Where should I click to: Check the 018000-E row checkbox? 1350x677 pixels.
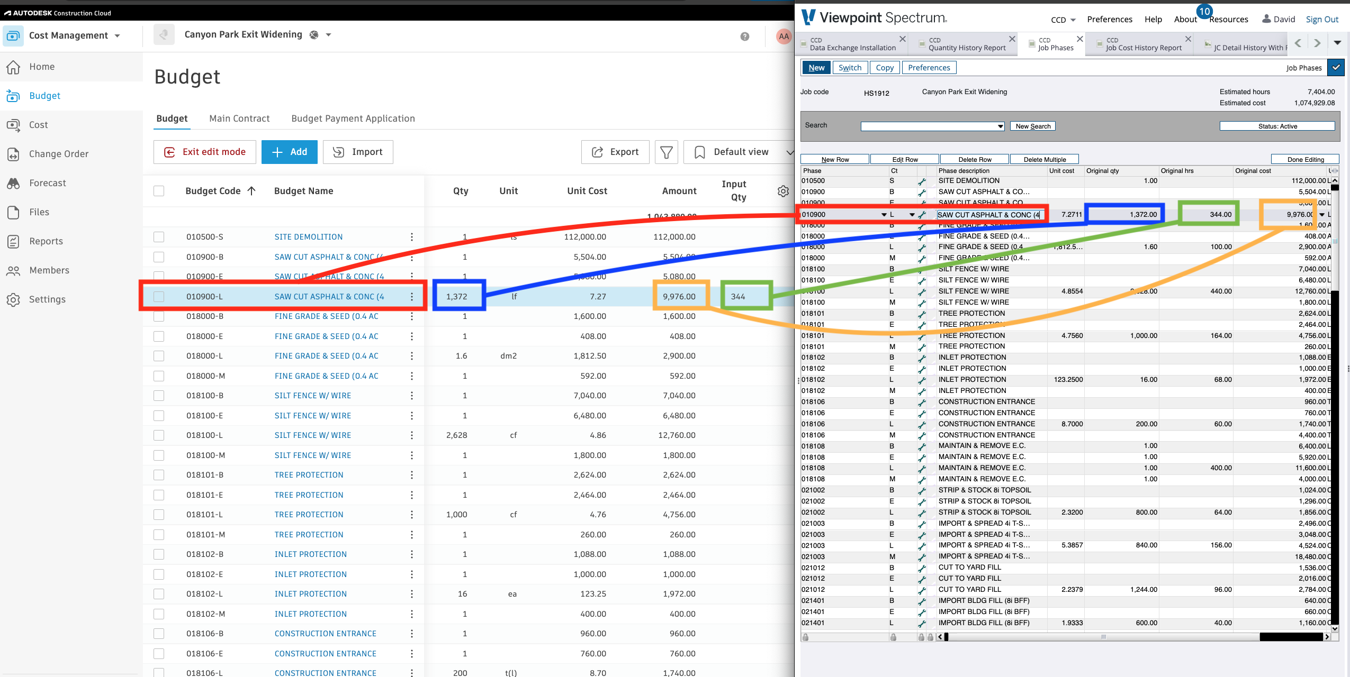[159, 336]
